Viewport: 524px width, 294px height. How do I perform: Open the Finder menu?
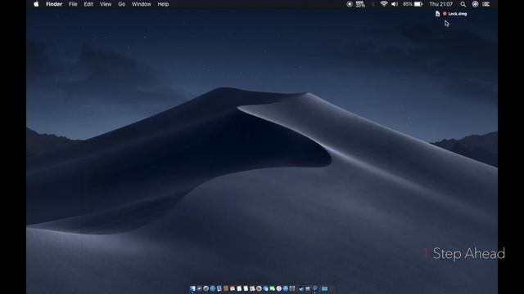click(54, 4)
